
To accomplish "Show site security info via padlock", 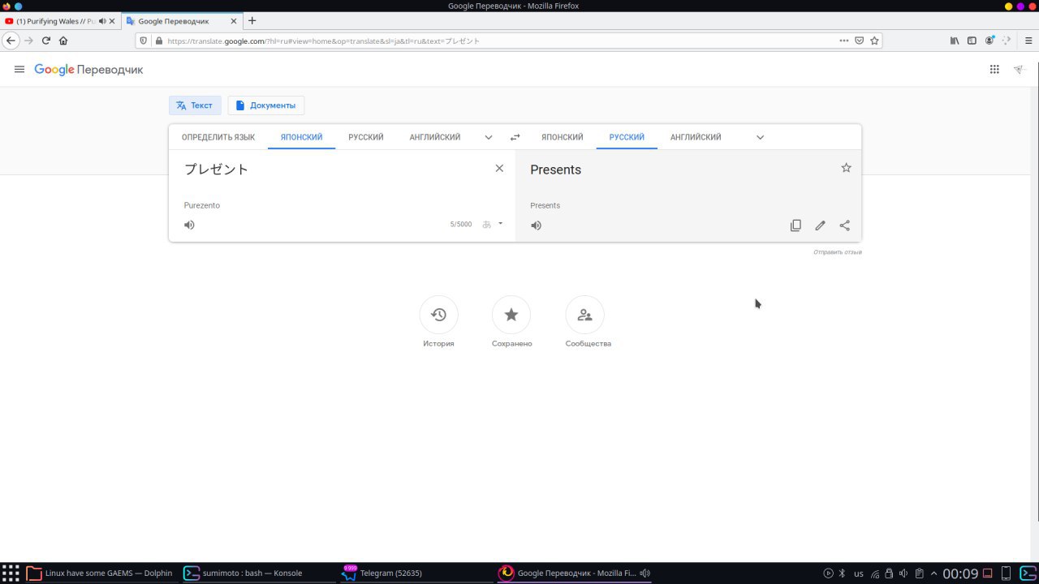I will (158, 41).
